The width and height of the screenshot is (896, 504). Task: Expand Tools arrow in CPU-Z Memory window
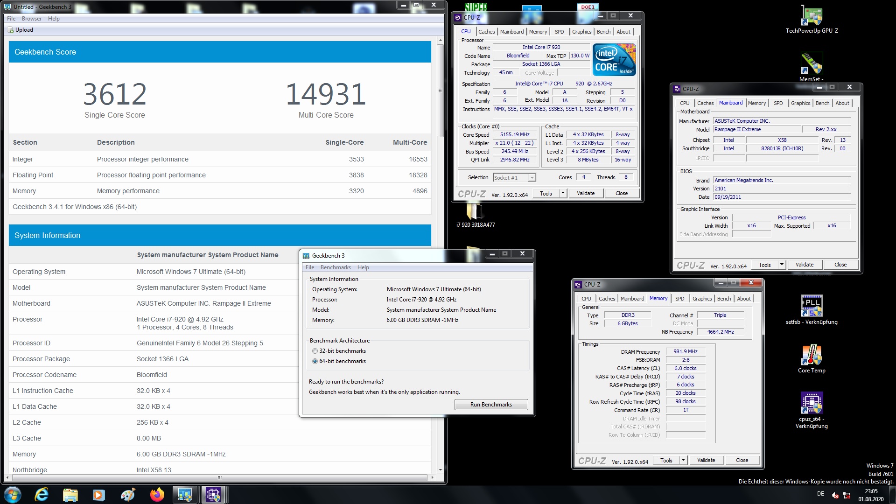click(x=683, y=460)
